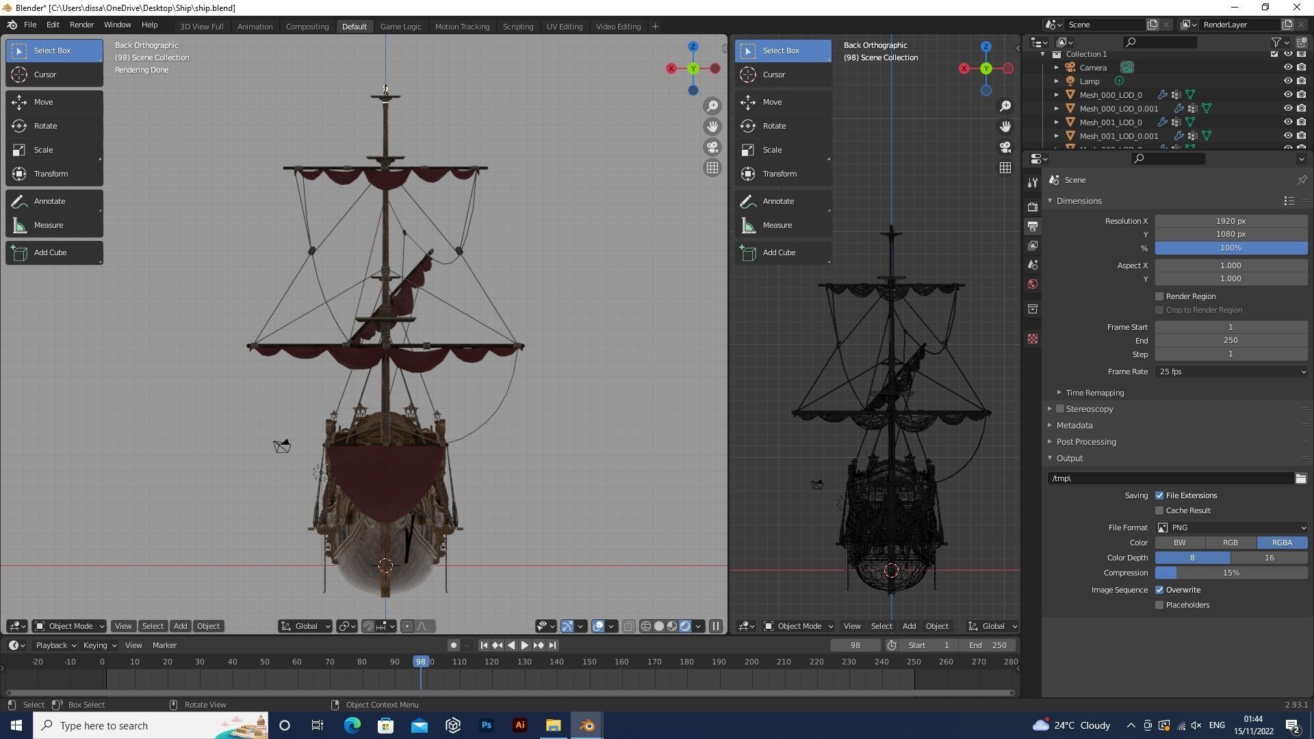Open the Global orientation dropdown left viewport
1314x739 pixels.
[x=305, y=626]
